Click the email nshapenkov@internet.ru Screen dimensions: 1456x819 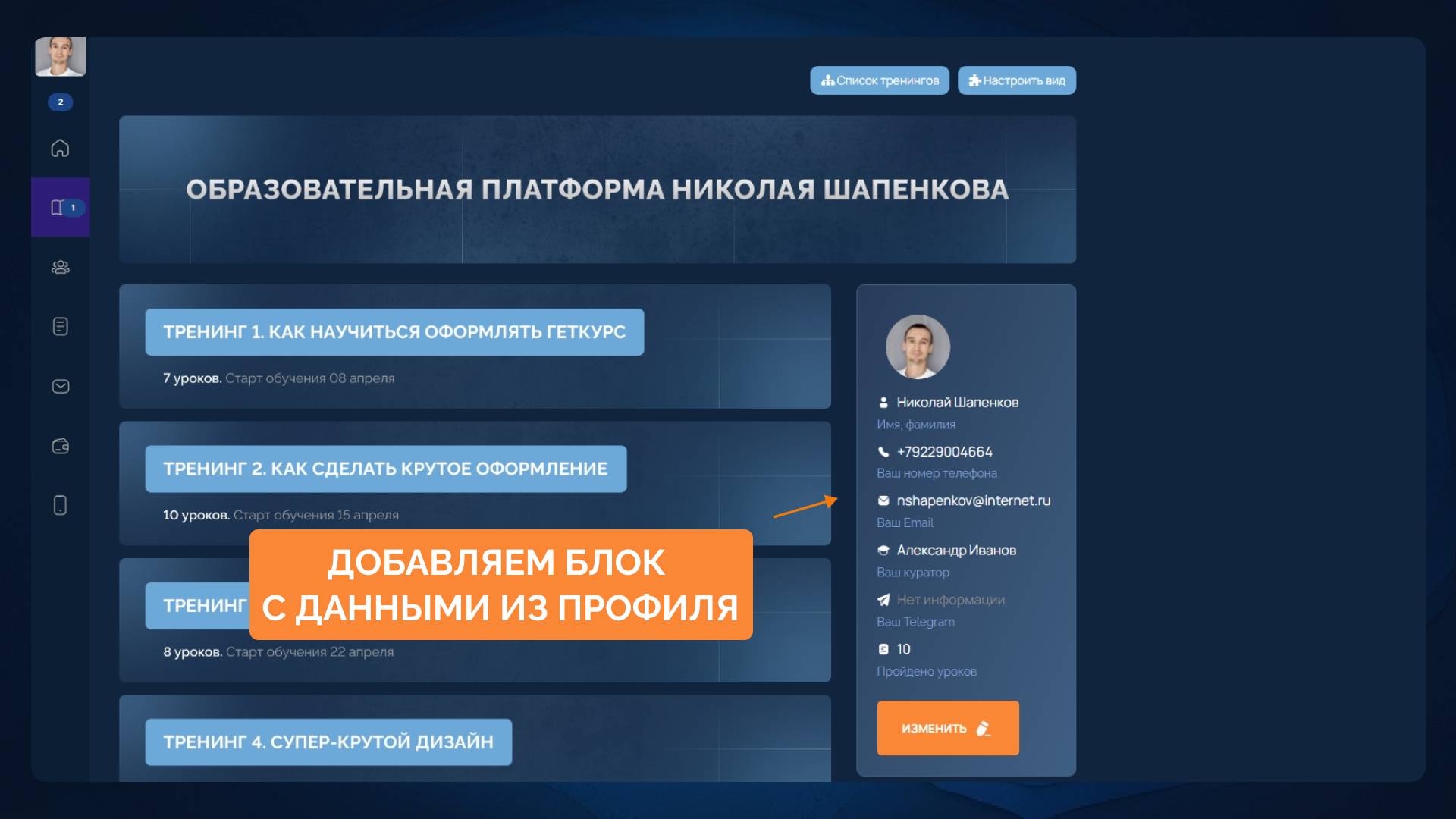pos(973,500)
